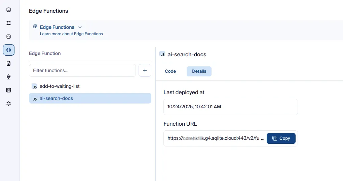Select the add-to-waiting-list function
This screenshot has width=343, height=181.
tap(60, 86)
